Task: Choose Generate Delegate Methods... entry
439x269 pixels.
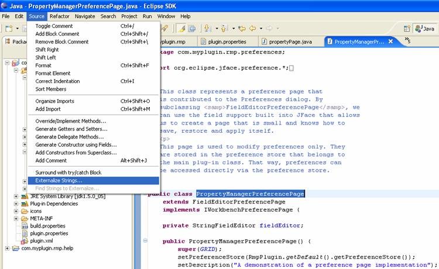Action: (x=94, y=137)
